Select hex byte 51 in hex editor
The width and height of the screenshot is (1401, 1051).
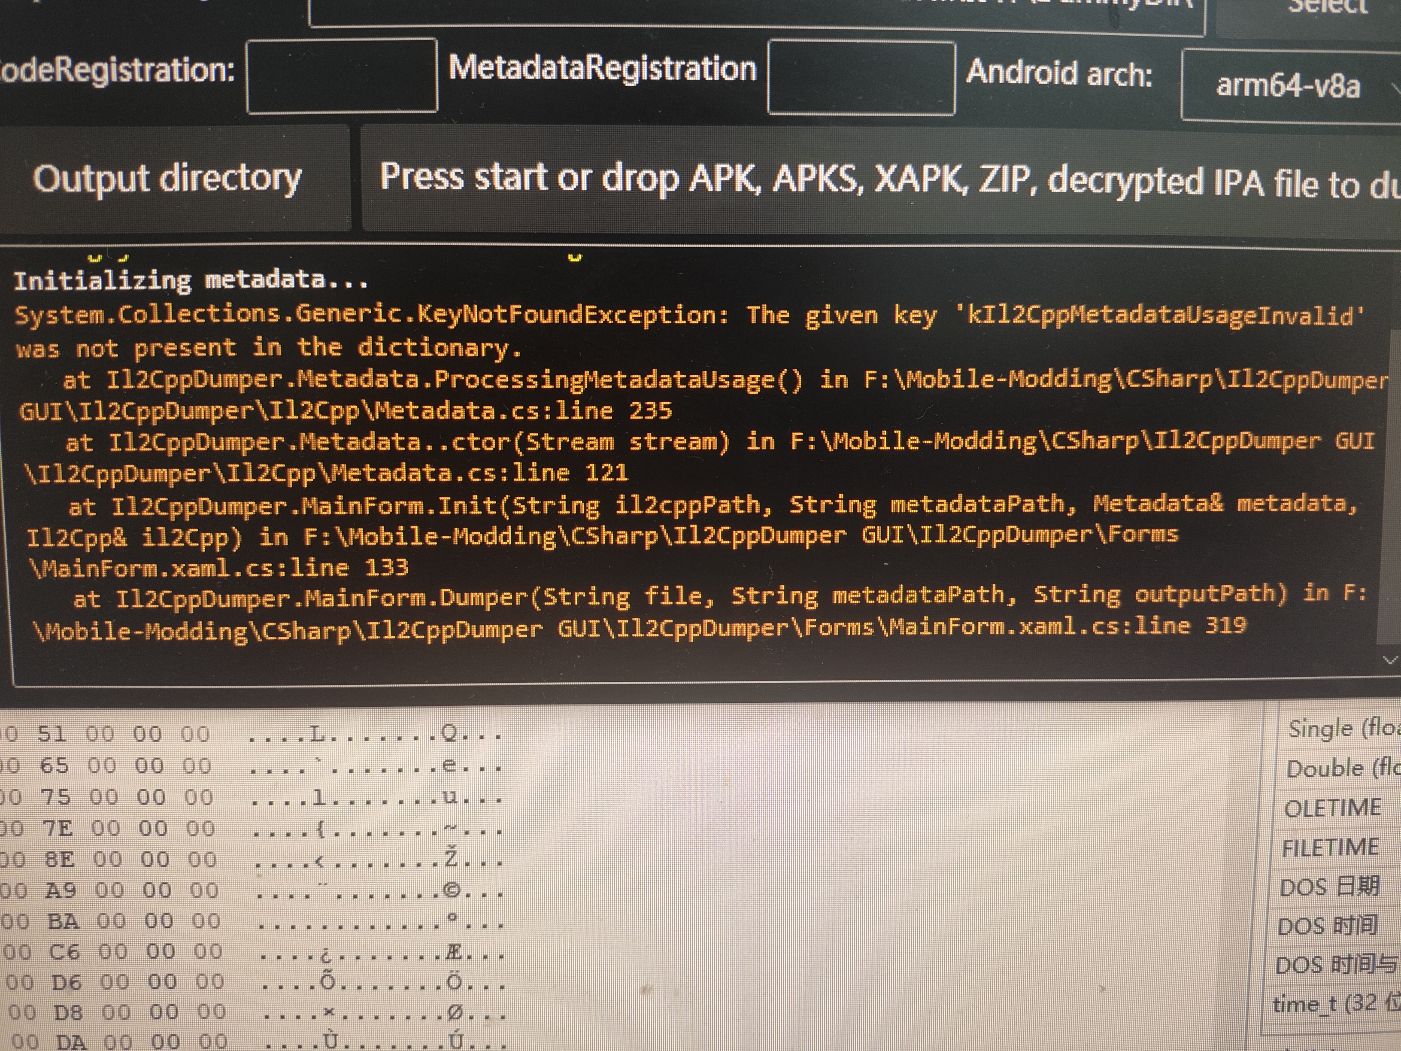pos(52,734)
